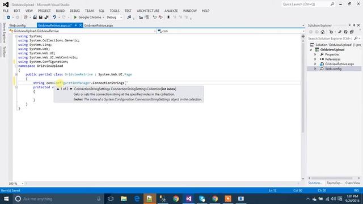Expand the Web.config tree node arrow

(315, 69)
